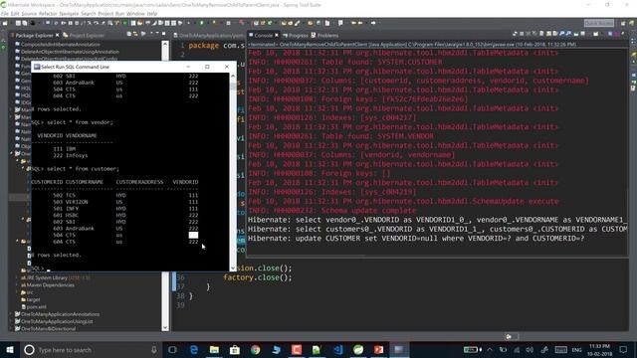Screen dimensions: 637x358
Task: Click the 'Schema update complete' console line
Action: (332, 211)
